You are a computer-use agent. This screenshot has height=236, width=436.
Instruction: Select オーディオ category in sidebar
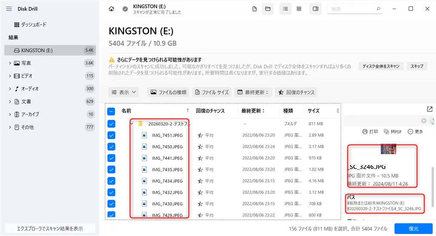point(50,88)
